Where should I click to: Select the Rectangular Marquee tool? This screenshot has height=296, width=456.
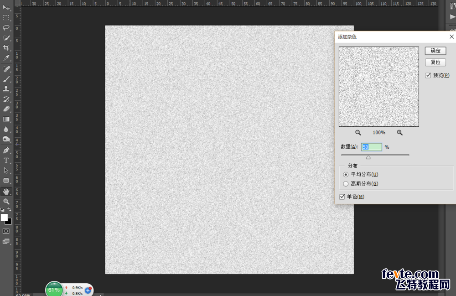tap(6, 18)
